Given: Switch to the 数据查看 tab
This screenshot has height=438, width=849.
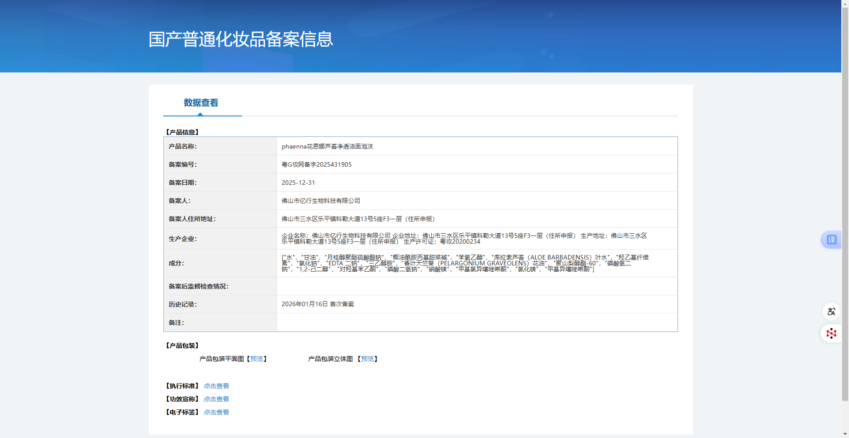Looking at the screenshot, I should tap(201, 103).
